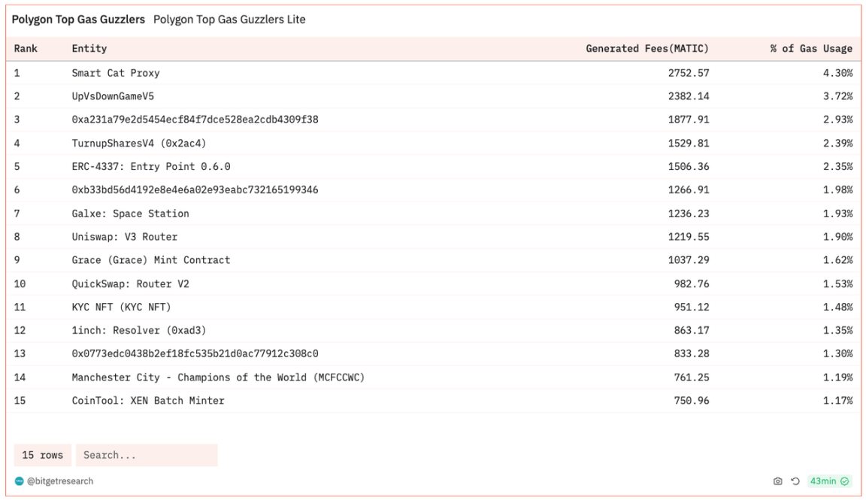
Task: Focus the Search... input field
Action: tap(147, 455)
